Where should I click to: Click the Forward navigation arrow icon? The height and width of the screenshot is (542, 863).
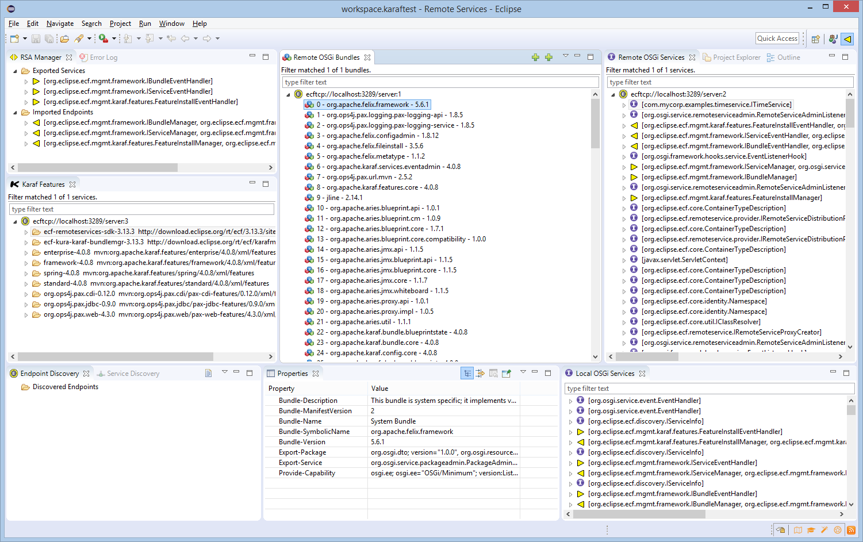(x=207, y=39)
